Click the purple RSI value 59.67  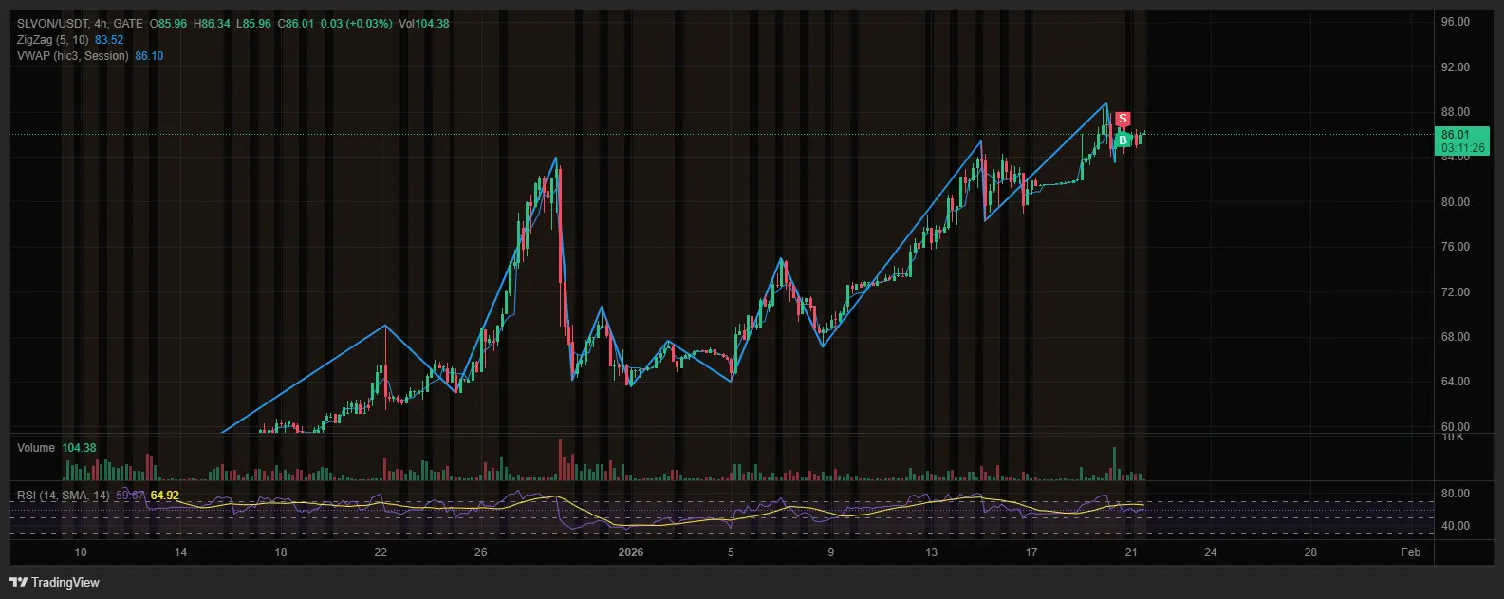pyautogui.click(x=130, y=496)
